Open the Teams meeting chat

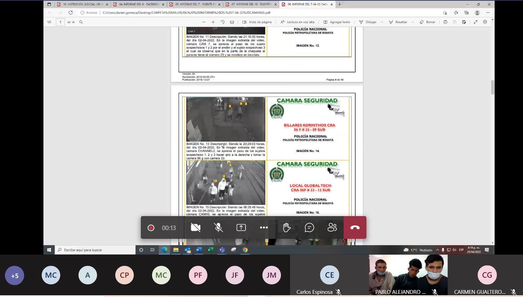(x=309, y=228)
